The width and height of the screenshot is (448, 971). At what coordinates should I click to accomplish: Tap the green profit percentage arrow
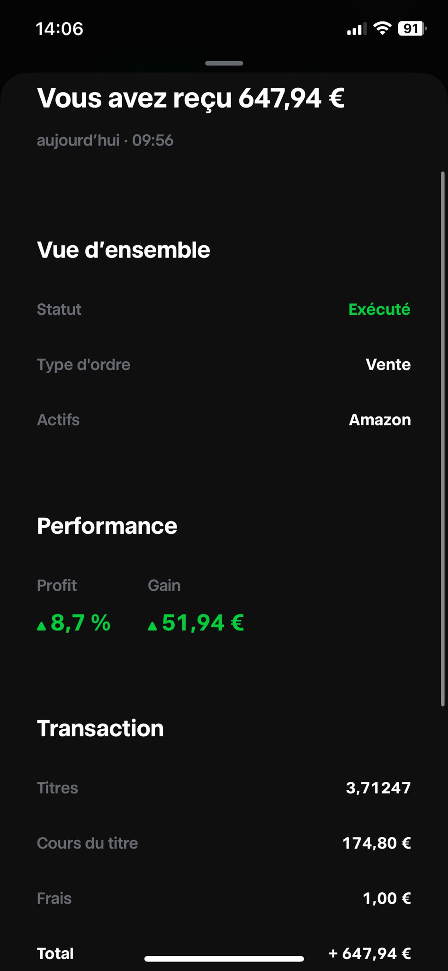point(42,626)
